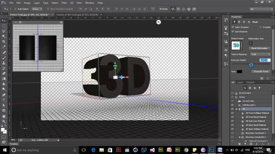The height and width of the screenshot is (154, 275).
Task: Toggle the Auto-Select checkbox
Action: tap(15, 9)
